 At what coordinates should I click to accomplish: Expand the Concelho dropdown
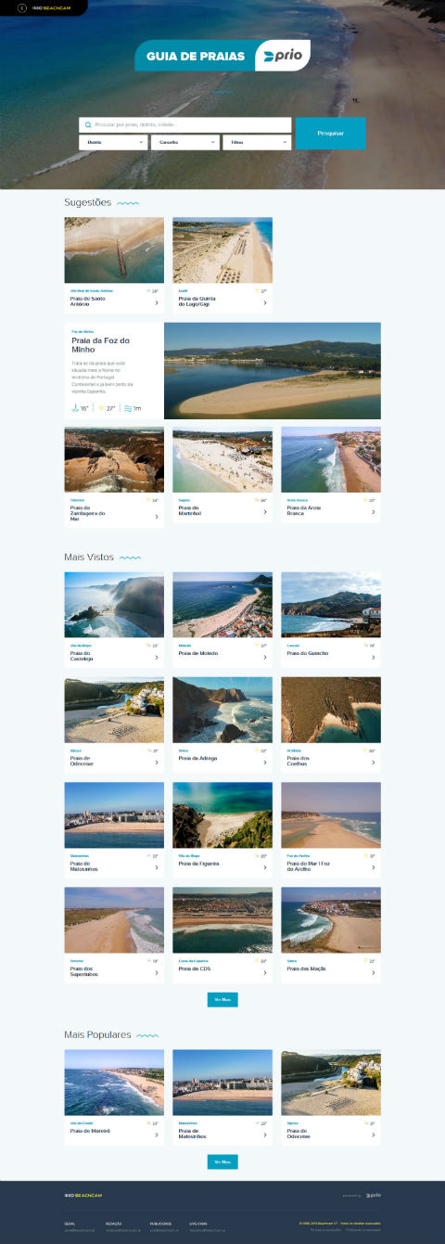184,142
